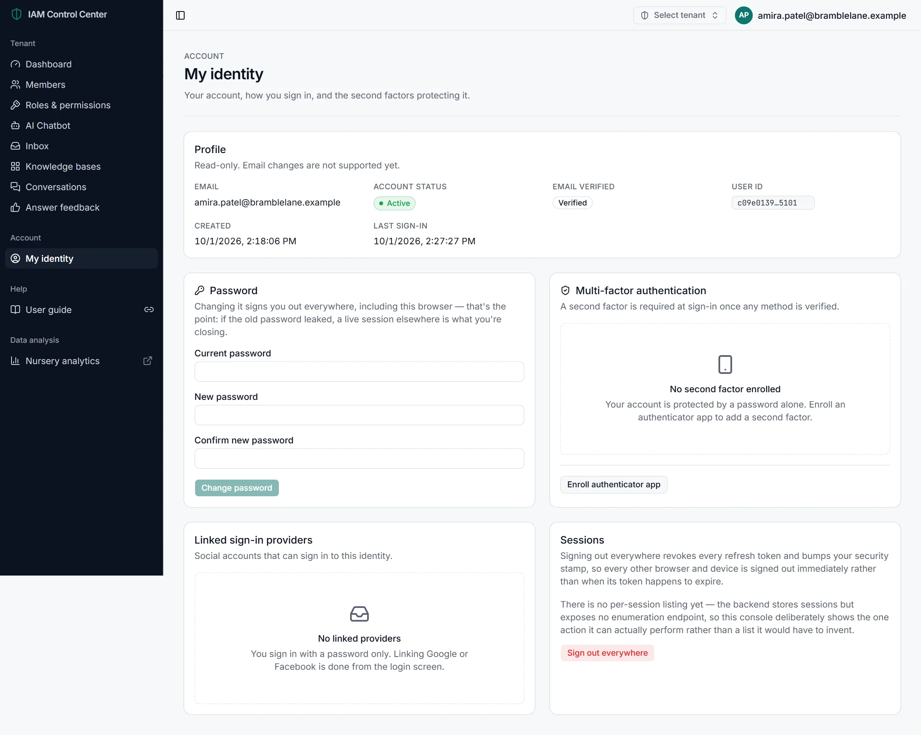Open Dashboard in the sidebar
921x735 pixels.
click(81, 64)
